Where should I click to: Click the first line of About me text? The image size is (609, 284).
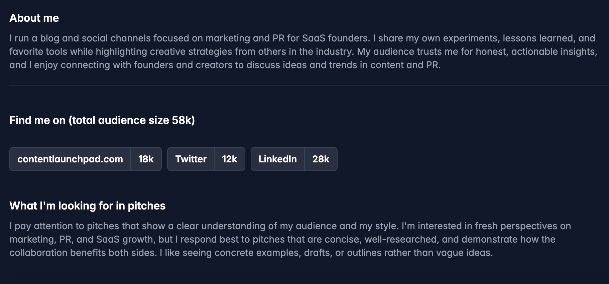point(301,38)
